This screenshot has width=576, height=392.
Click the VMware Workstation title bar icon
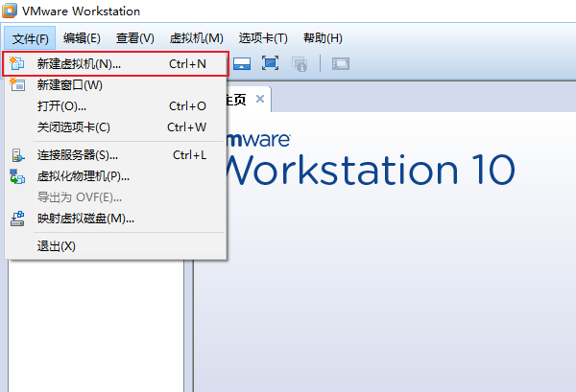(10, 11)
